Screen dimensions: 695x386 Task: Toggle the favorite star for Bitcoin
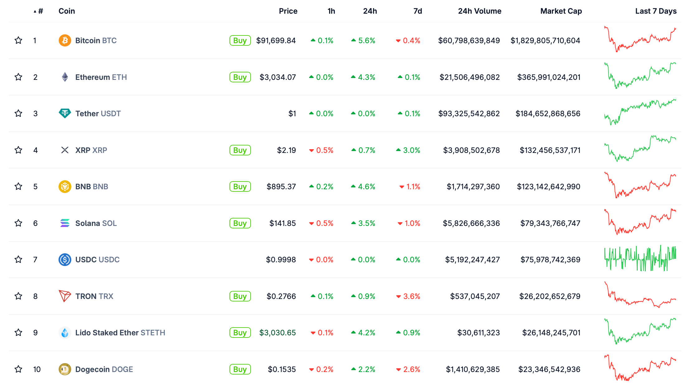pos(18,40)
